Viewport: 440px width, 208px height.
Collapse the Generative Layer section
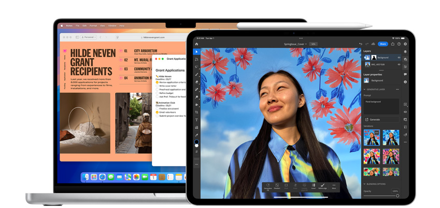[x=364, y=89]
